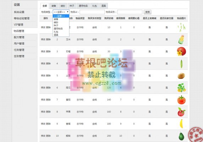Click the 物品图片 column header
This screenshot has width=203, height=142.
click(181, 18)
